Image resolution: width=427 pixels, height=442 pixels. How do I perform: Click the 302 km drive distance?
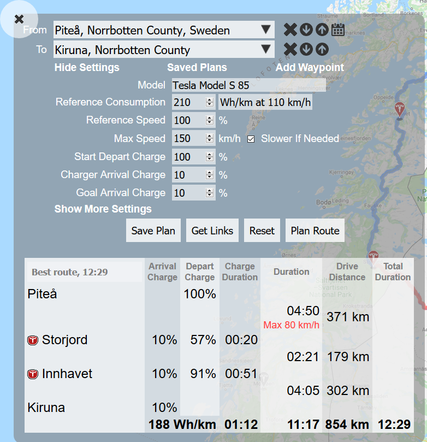tap(348, 391)
